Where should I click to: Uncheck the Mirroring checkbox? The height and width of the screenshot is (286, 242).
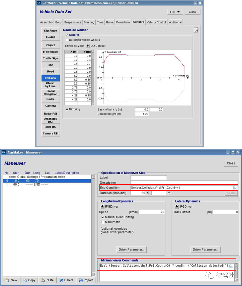[x=67, y=110]
